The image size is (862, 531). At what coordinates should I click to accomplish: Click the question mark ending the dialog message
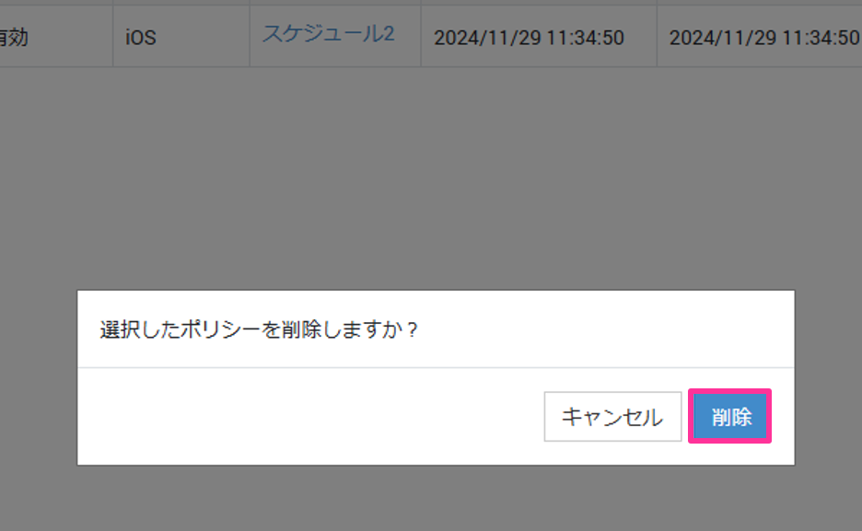click(413, 330)
